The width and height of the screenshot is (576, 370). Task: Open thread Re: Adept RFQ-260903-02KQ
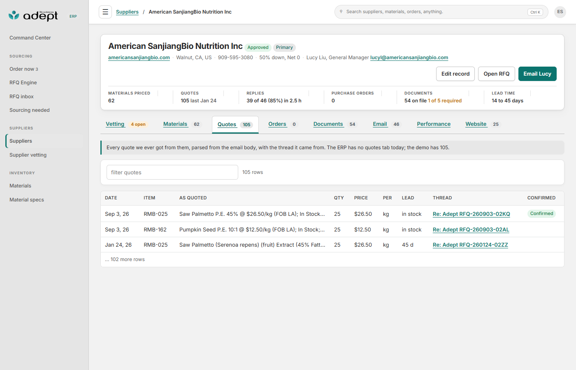(x=471, y=214)
